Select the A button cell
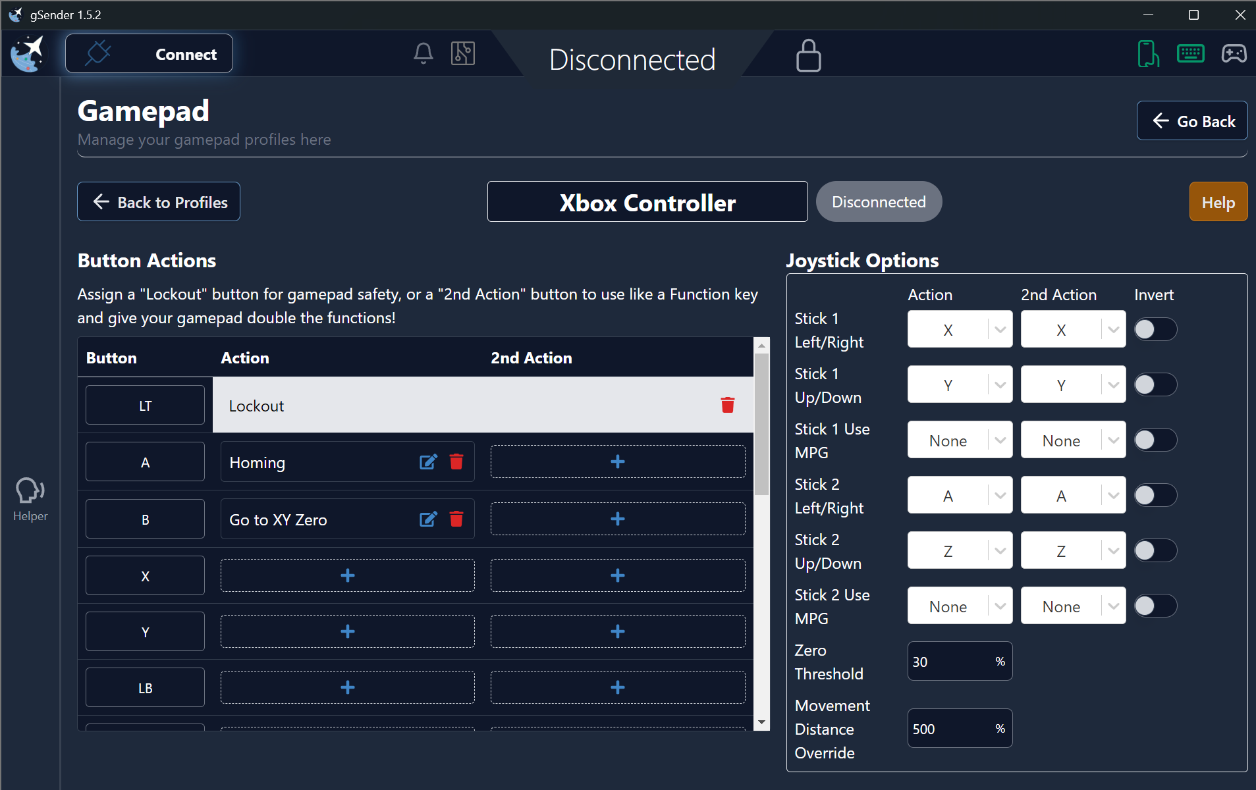 (x=145, y=461)
